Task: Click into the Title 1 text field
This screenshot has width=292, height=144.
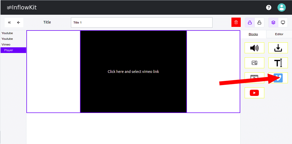Action: [x=142, y=22]
